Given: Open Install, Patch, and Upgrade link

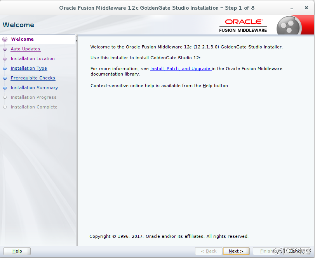Looking at the screenshot, I should point(181,69).
